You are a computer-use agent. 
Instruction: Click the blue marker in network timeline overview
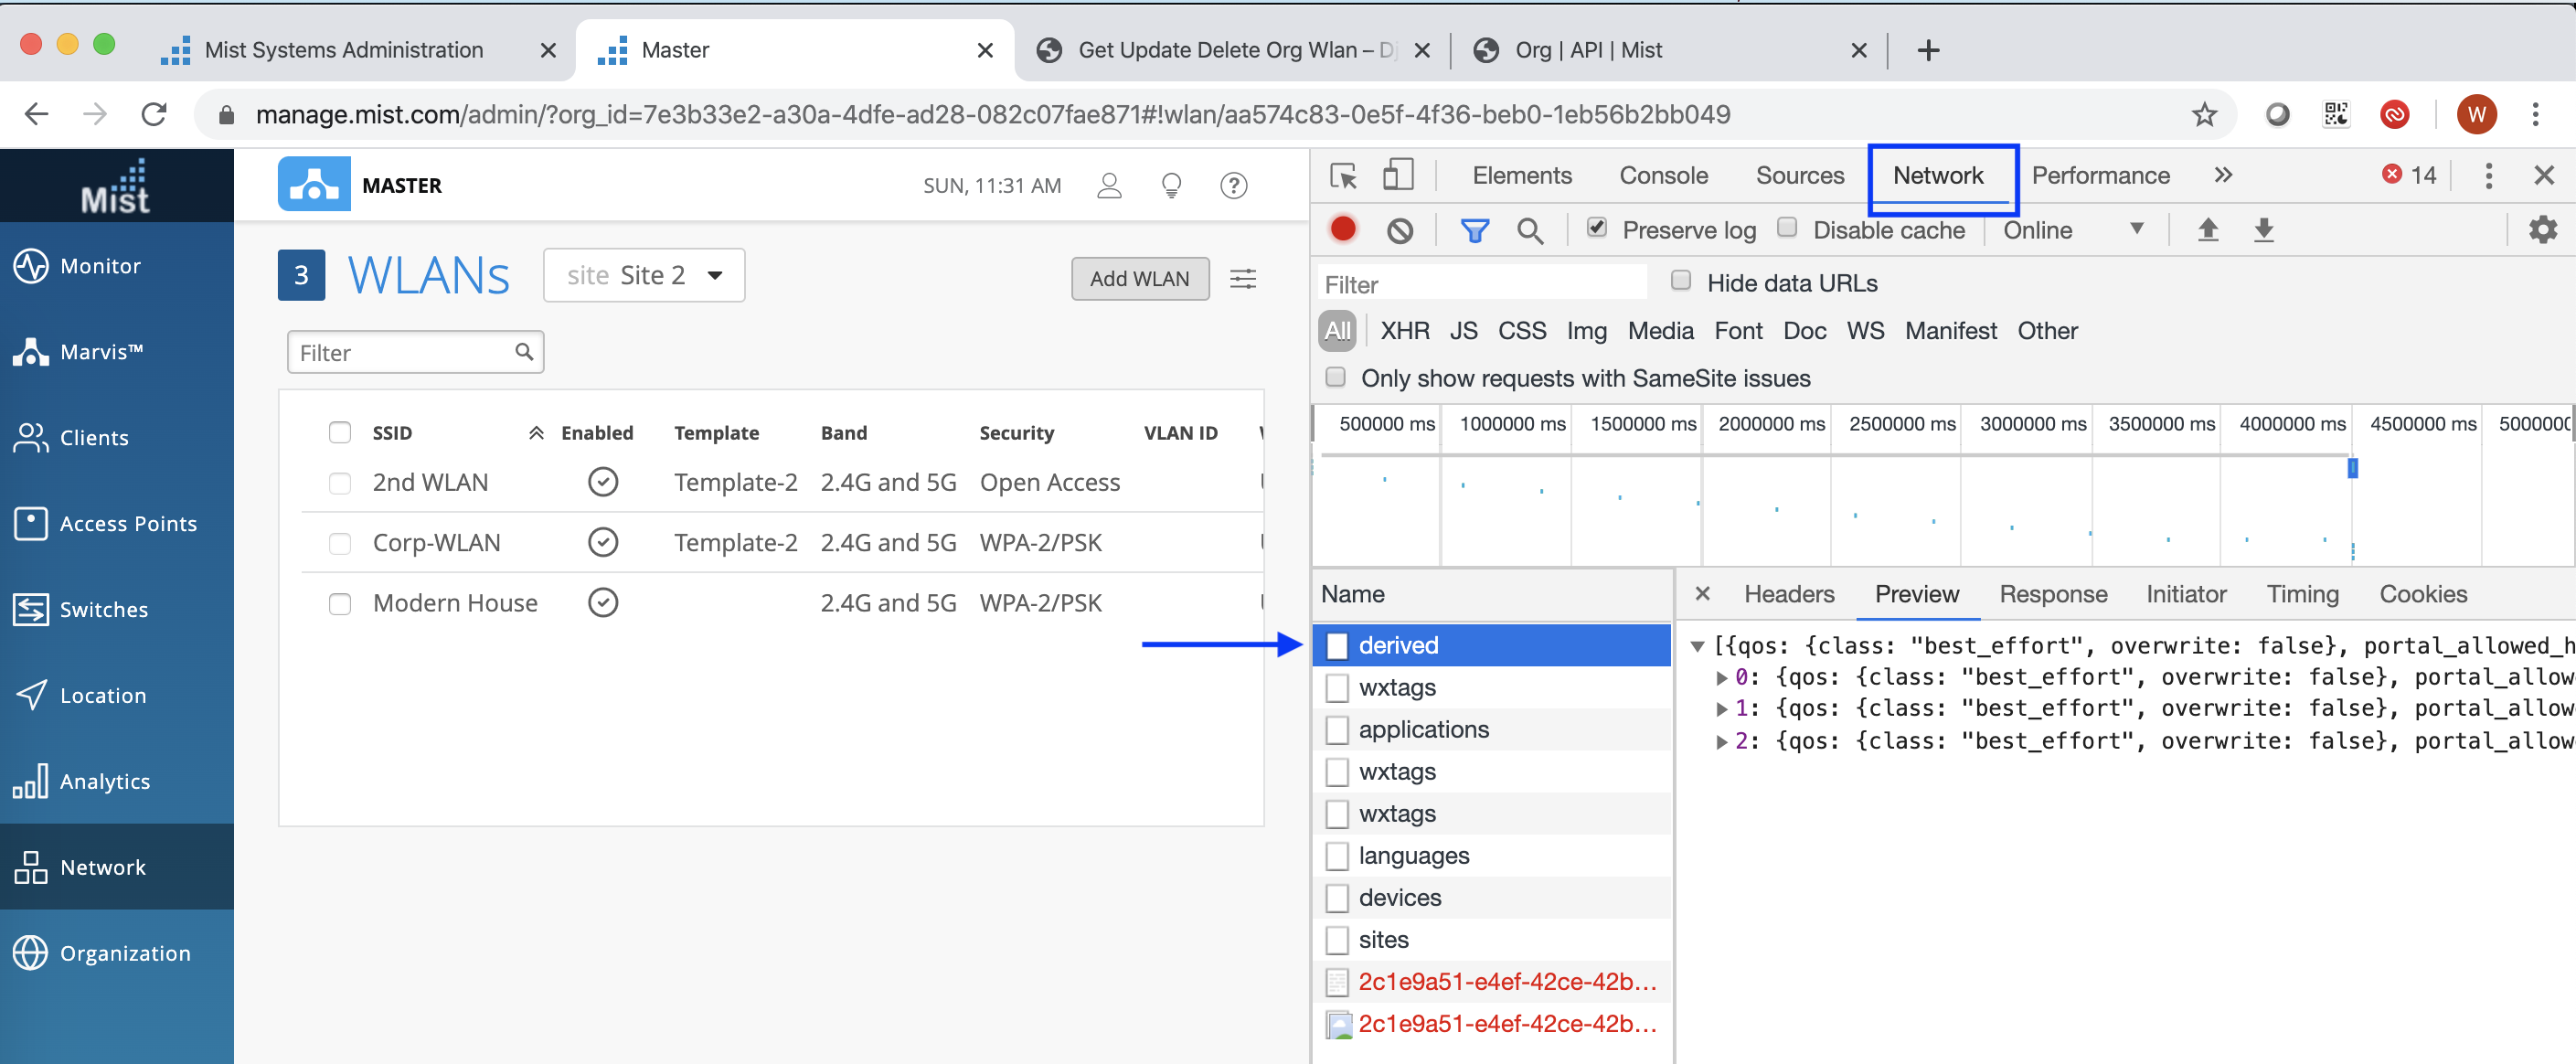(x=2352, y=468)
